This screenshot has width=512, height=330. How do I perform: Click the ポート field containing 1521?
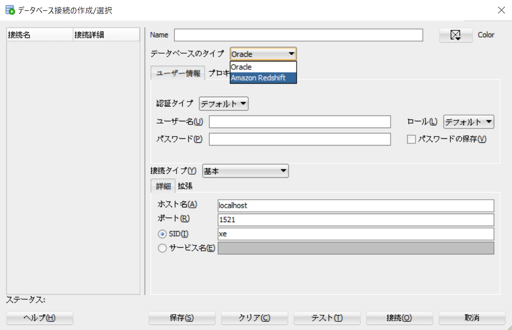[x=356, y=219]
